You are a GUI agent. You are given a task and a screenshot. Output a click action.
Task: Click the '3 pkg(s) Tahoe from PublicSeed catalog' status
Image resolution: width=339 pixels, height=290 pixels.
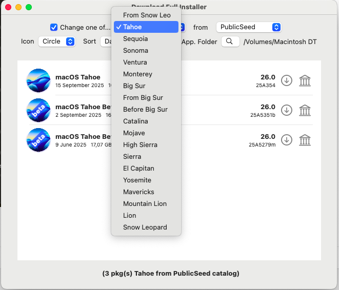click(x=171, y=274)
